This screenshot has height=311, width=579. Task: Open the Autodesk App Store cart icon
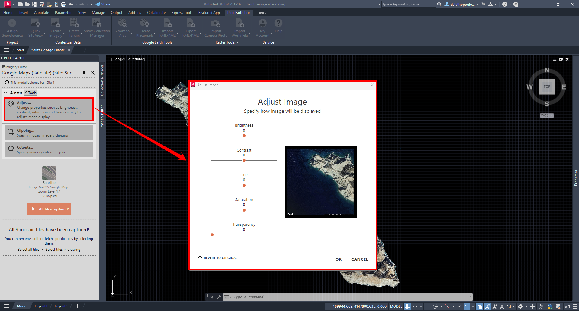point(483,4)
